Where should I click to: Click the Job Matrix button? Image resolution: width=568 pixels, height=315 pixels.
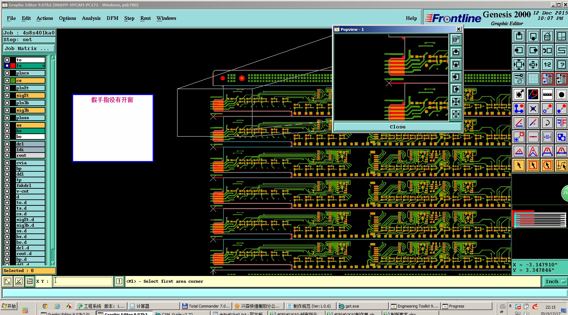(x=29, y=49)
